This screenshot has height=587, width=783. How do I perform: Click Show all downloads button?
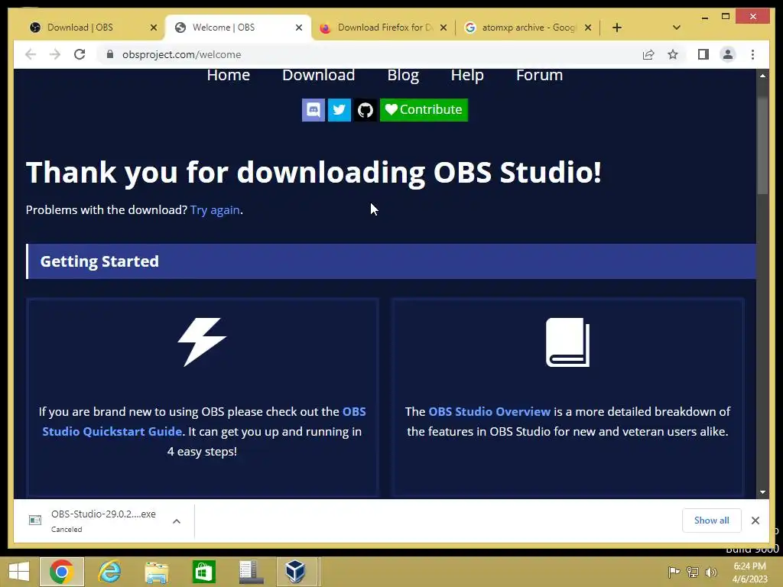coord(712,521)
